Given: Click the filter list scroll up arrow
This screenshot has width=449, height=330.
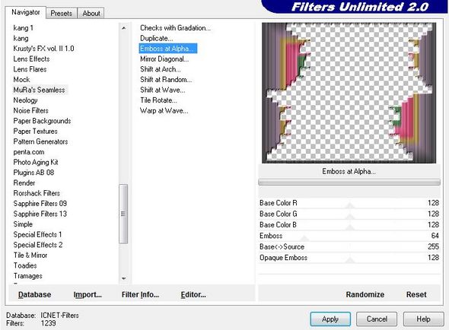Looking at the screenshot, I should tap(124, 28).
